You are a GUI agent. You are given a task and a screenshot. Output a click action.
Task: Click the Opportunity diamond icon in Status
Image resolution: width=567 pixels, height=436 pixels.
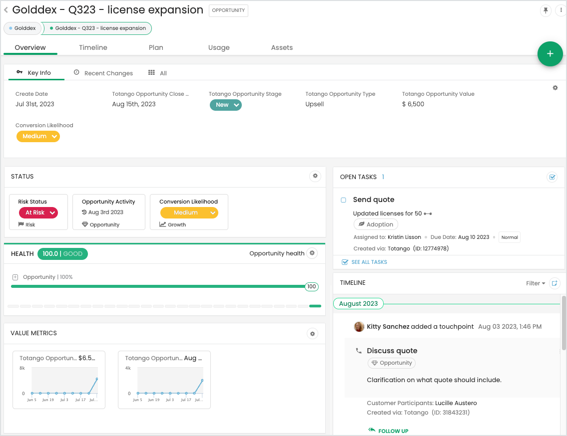85,224
